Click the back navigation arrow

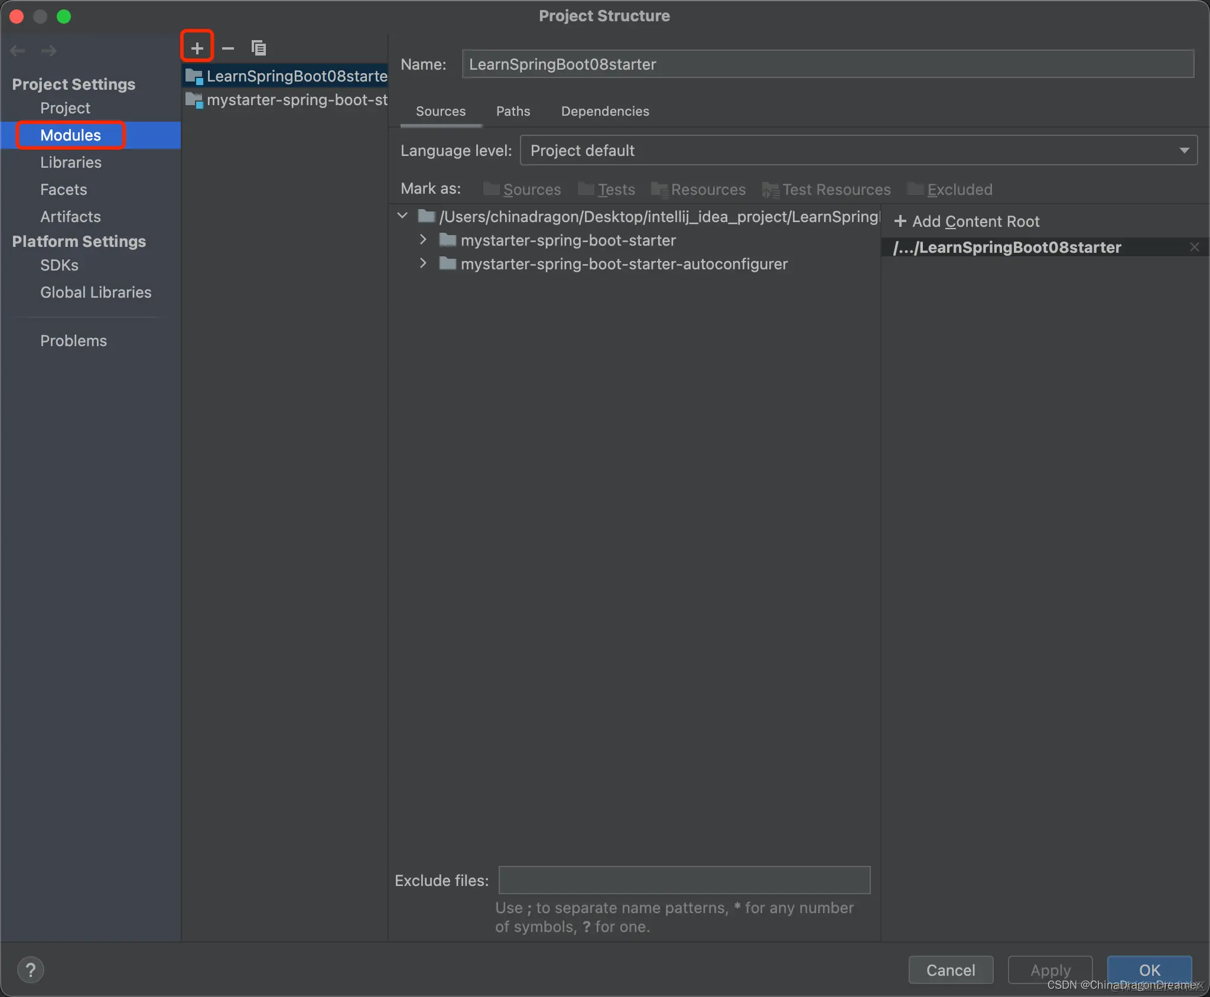(x=18, y=51)
